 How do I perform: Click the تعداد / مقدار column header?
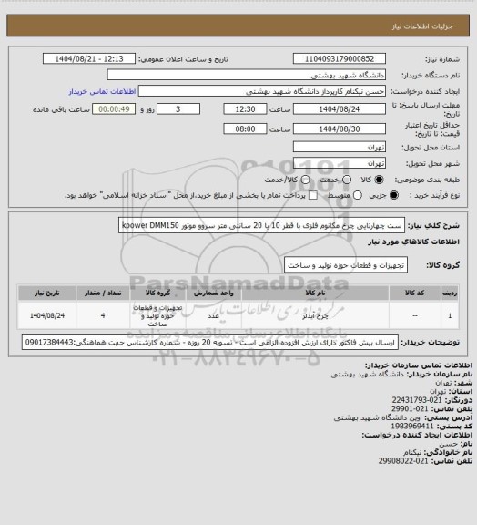103,293
